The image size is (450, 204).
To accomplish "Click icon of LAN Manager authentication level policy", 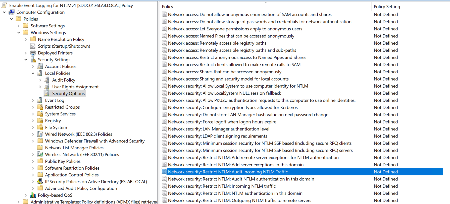I will pyautogui.click(x=164, y=129).
